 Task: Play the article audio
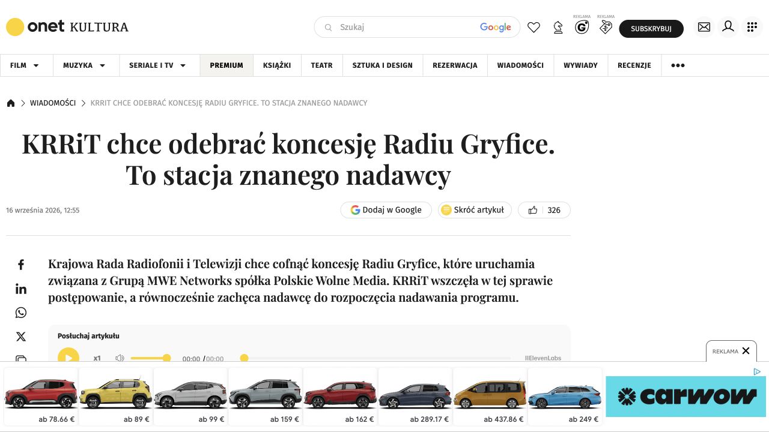68,358
